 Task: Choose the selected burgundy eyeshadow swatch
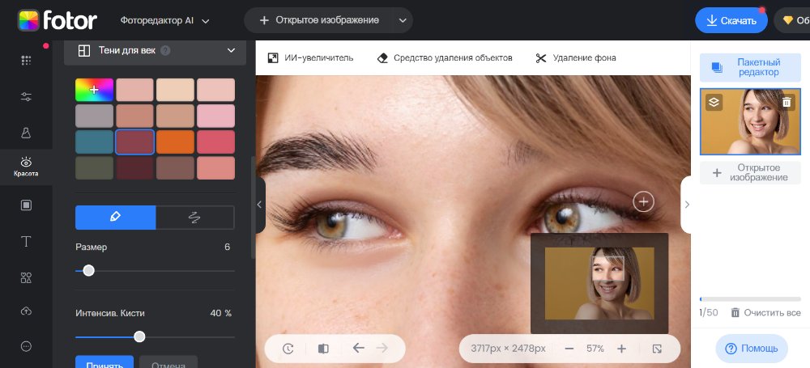pos(134,142)
